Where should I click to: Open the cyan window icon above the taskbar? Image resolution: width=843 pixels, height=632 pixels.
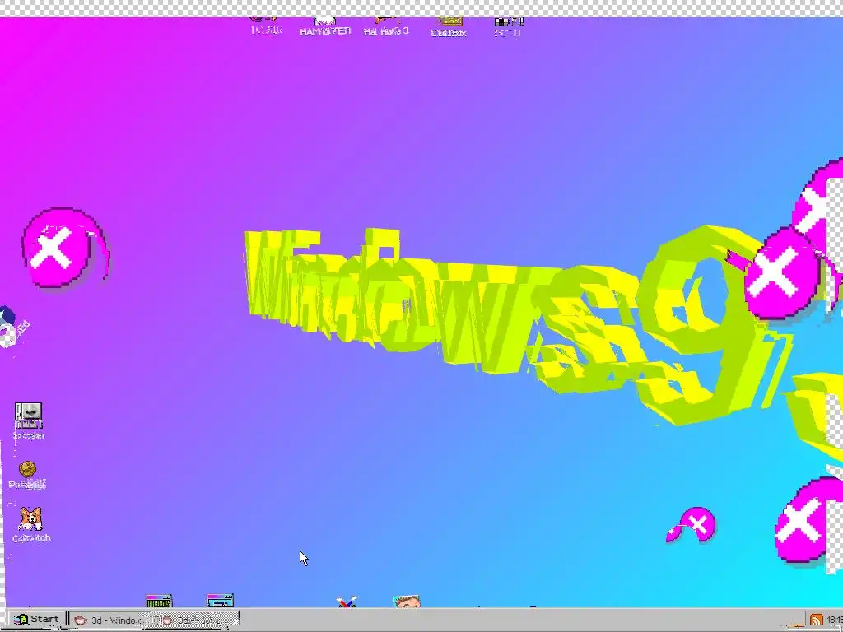click(220, 601)
